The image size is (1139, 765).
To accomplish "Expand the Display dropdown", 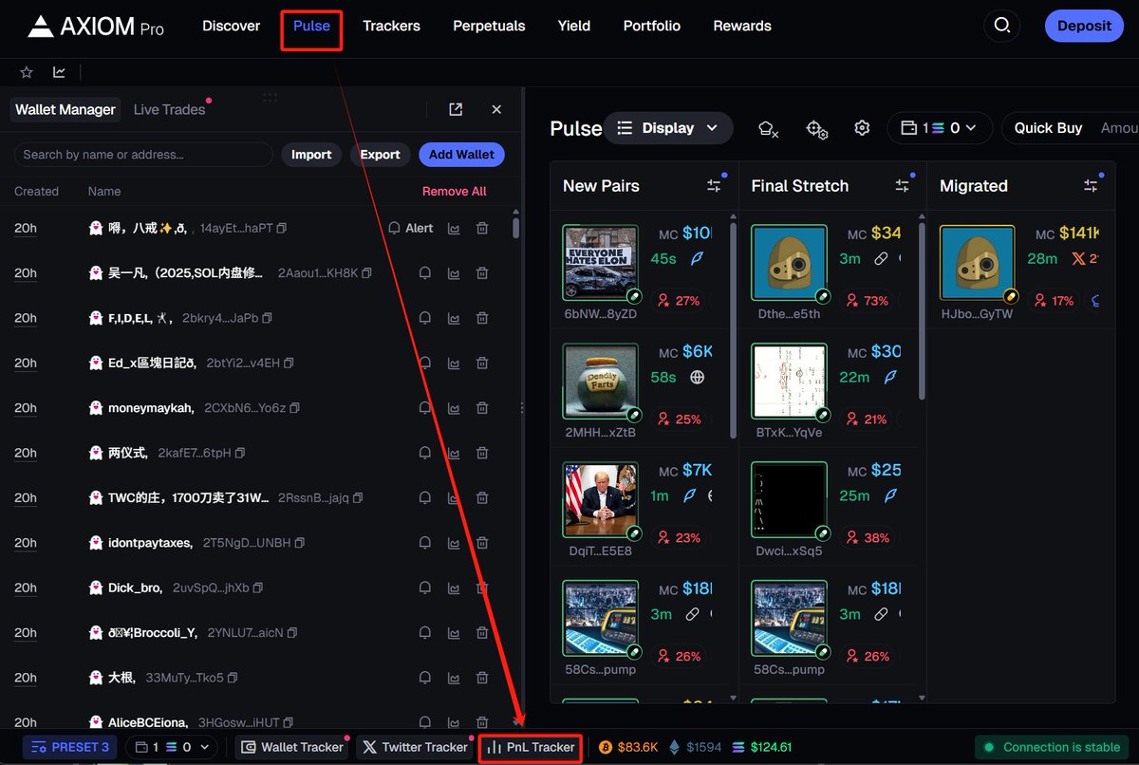I will click(668, 128).
